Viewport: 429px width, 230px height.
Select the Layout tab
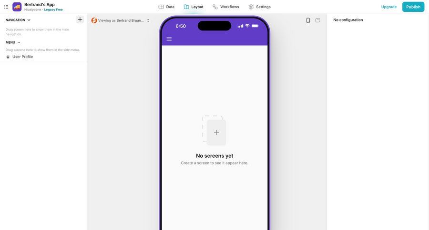(194, 7)
